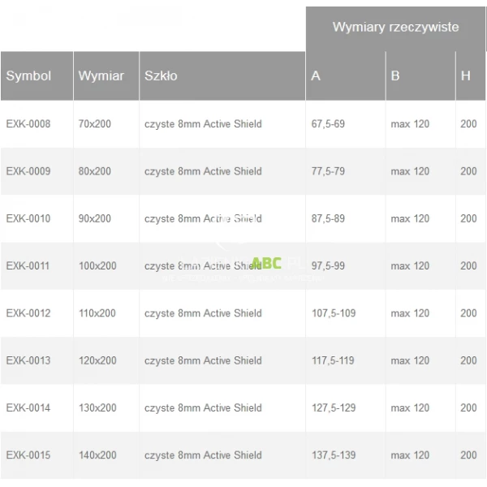Viewport: 487px width, 487px height.
Task: Select the EXK-0013 symbol cell
Action: pyautogui.click(x=28, y=360)
